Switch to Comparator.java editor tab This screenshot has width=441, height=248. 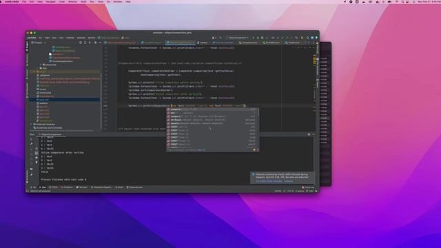point(248,43)
